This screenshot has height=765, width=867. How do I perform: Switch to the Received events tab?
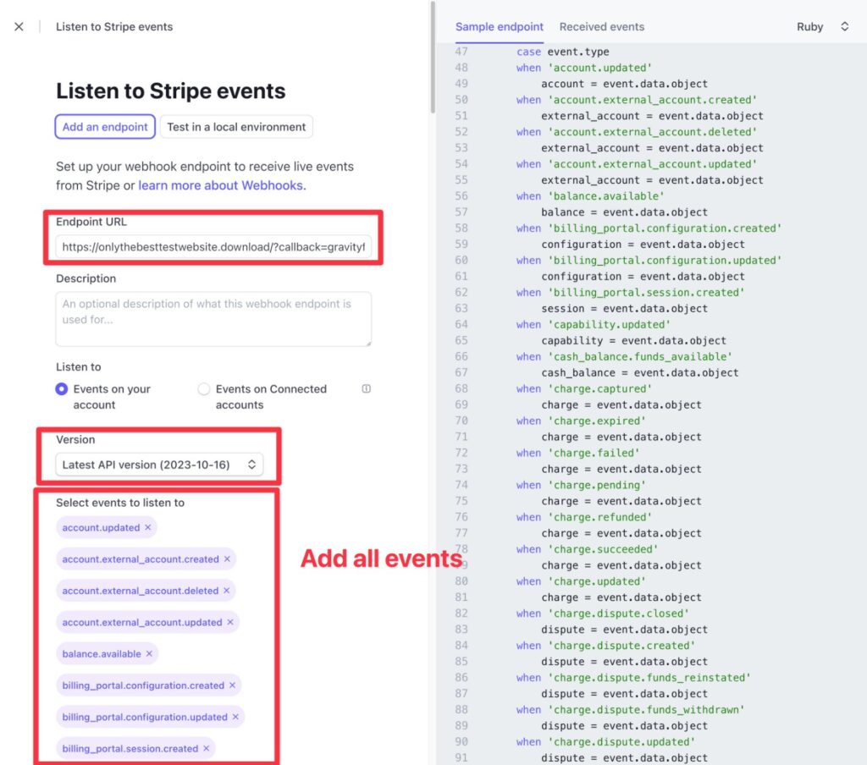(x=601, y=26)
